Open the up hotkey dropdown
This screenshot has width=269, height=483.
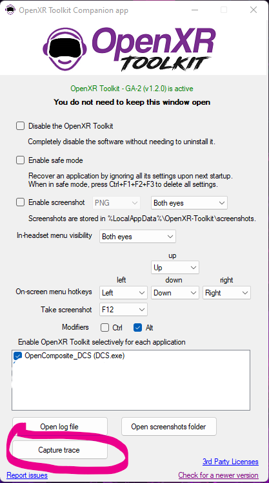click(175, 268)
